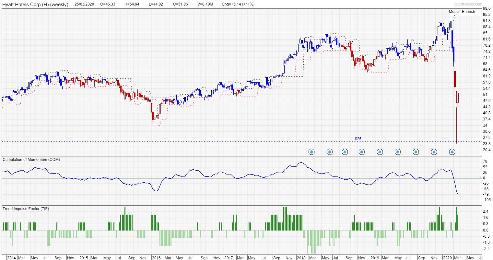Click the -105 label on COM axis
This screenshot has width=493, height=260.
pos(487,200)
